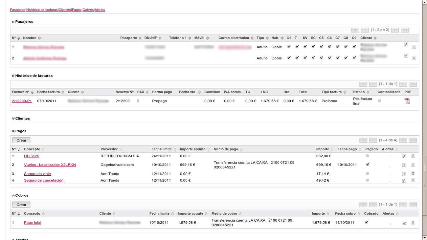427x240 pixels.
Task: Toggle the Pagado checkbox for DU 3126
Action: 367,155
